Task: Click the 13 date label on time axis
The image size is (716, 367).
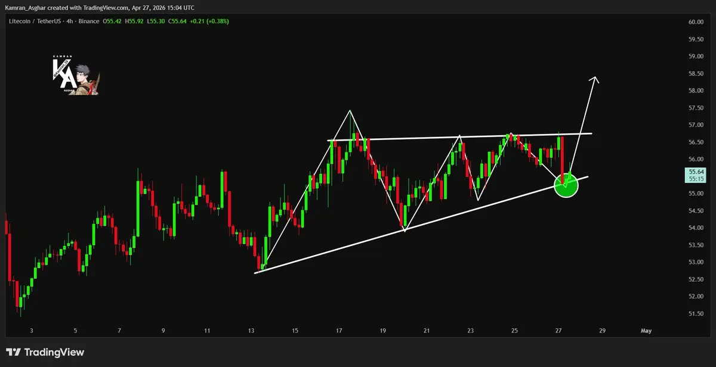Action: click(251, 330)
